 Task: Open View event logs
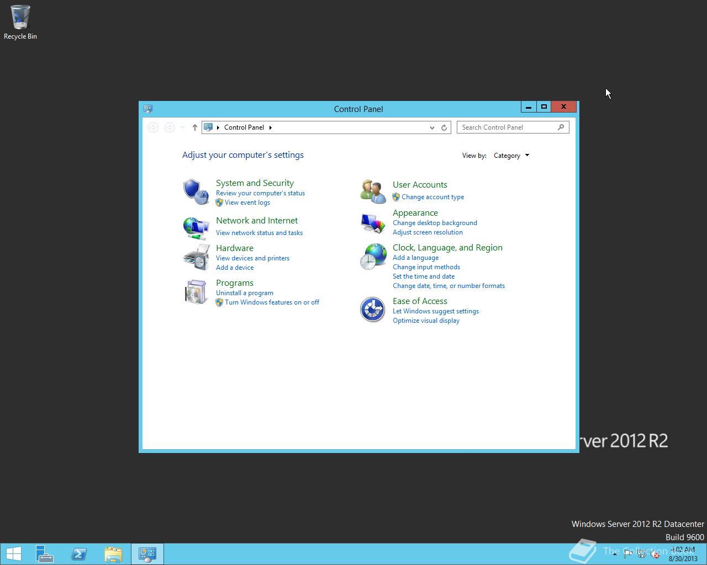pos(247,202)
